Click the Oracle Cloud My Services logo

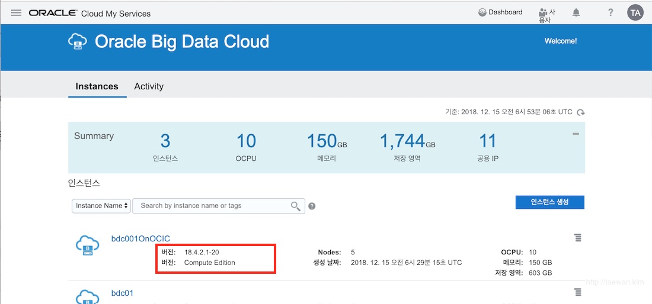(90, 13)
